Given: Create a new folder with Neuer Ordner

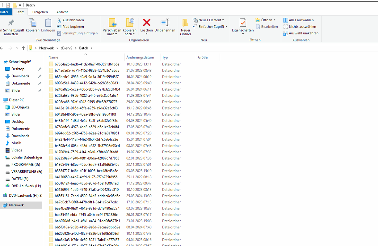Looking at the screenshot, I should (185, 27).
